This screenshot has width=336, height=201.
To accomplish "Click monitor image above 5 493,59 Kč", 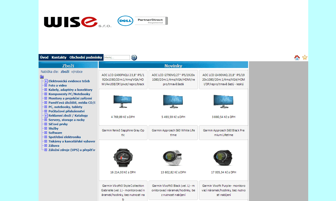I will coord(173,101).
